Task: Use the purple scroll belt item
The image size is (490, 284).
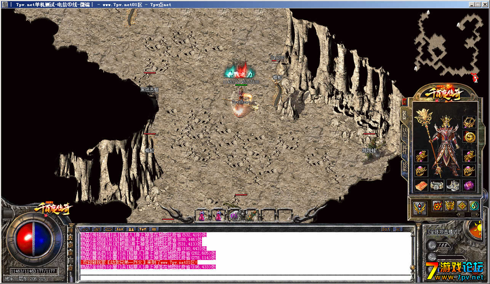Action: 234,216
